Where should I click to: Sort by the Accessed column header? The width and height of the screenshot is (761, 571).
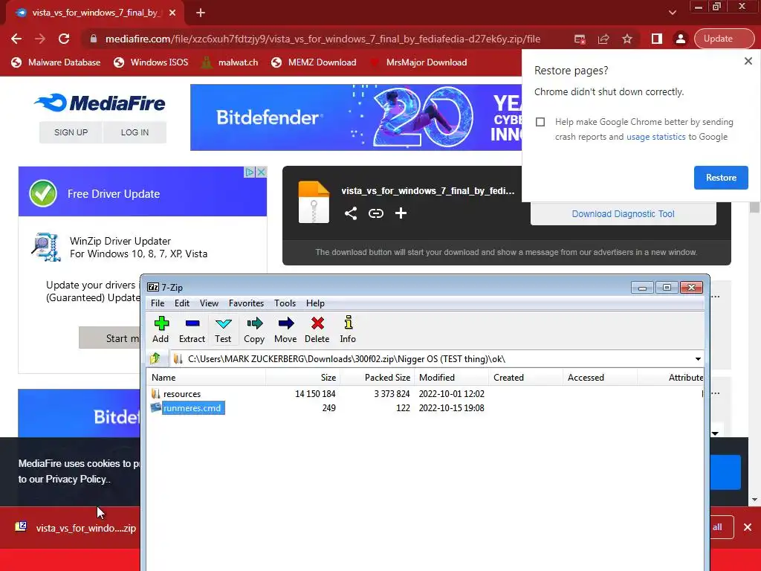pyautogui.click(x=600, y=377)
